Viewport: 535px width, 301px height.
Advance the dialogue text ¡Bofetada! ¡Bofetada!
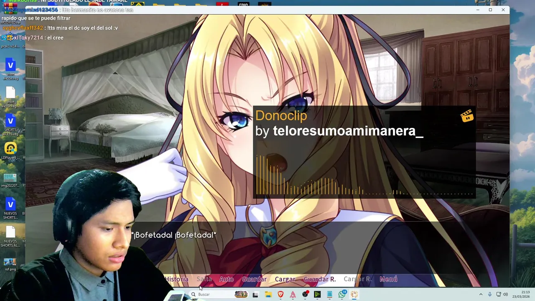174,235
